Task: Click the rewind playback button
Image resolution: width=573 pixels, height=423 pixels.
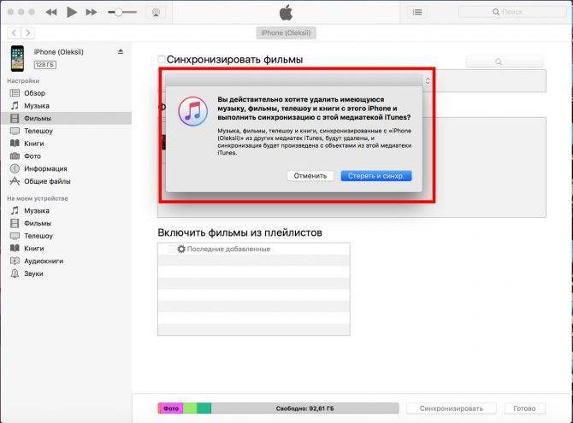Action: tap(51, 13)
